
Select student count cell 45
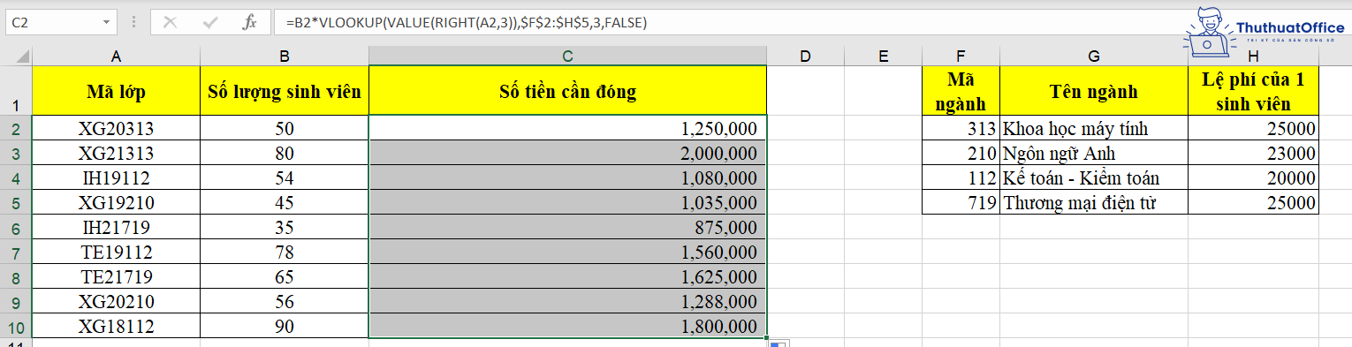pos(285,202)
